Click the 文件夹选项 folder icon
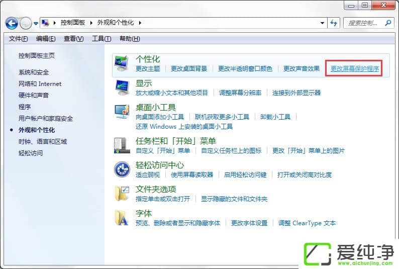Image resolution: width=399 pixels, height=269 pixels. tap(122, 194)
